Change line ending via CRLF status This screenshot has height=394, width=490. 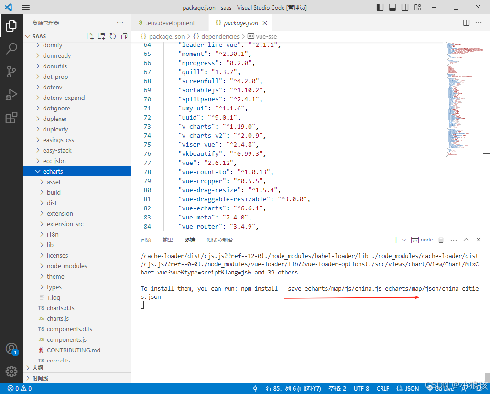pyautogui.click(x=382, y=388)
